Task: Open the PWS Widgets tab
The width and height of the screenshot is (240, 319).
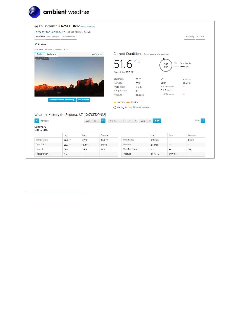Action: click(x=53, y=37)
